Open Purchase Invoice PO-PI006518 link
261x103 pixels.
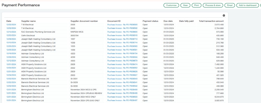point(122,35)
